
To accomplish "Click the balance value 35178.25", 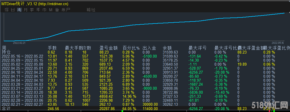I will tap(170, 60).
